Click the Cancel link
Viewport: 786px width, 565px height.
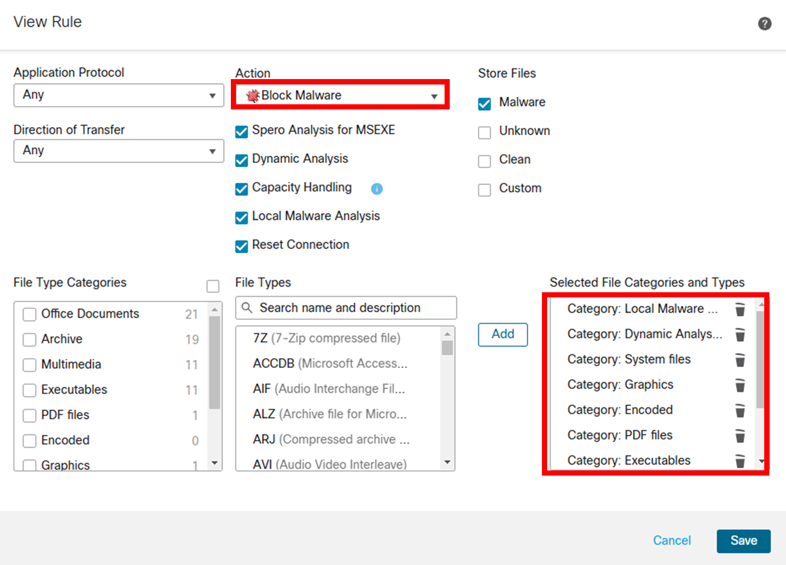(x=672, y=540)
